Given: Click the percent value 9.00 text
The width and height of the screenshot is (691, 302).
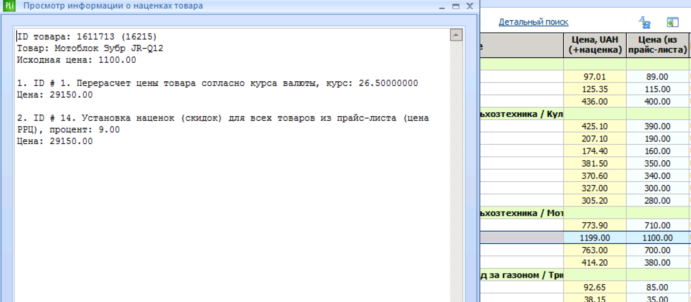Looking at the screenshot, I should click(x=109, y=130).
